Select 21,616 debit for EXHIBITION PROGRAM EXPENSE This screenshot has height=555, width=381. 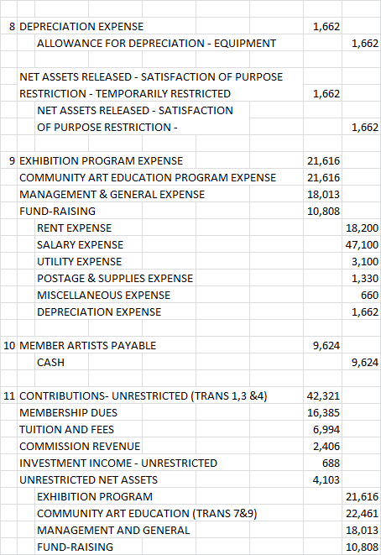pos(322,160)
